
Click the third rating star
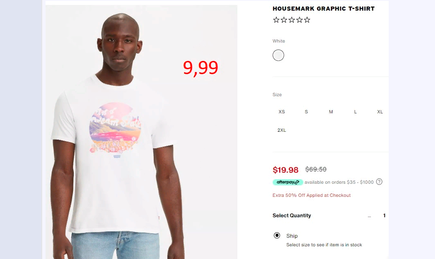[x=292, y=20]
